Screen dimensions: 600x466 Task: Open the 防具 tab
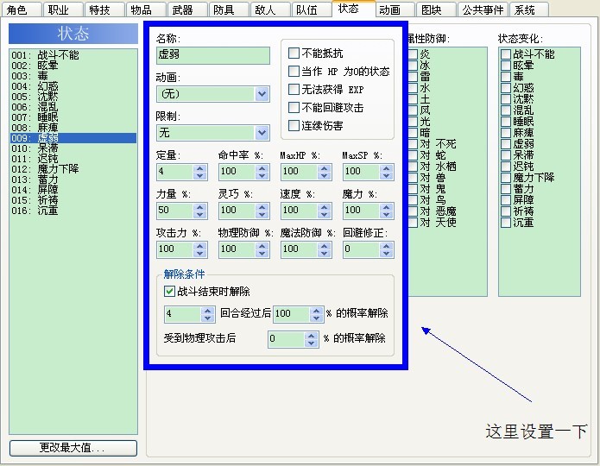[x=229, y=9]
